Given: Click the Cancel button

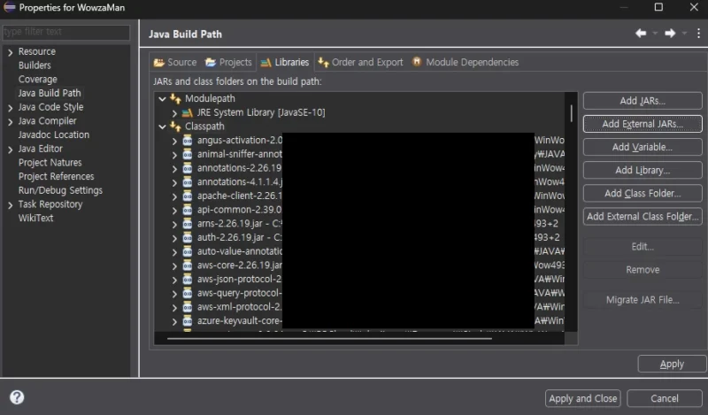Looking at the screenshot, I should point(665,398).
